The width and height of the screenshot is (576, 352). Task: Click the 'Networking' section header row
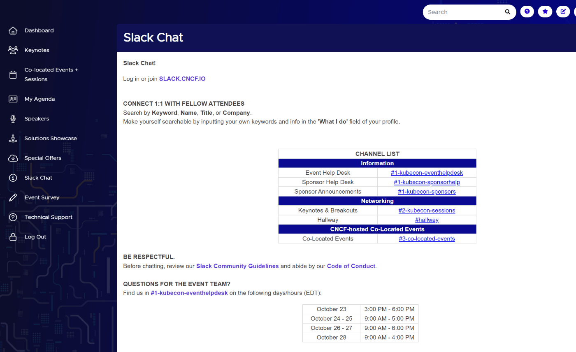pyautogui.click(x=377, y=201)
